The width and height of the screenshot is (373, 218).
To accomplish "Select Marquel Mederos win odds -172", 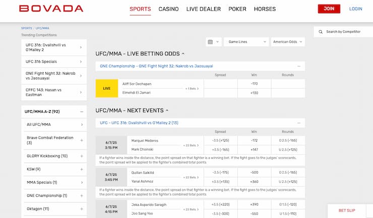I will (x=254, y=140).
